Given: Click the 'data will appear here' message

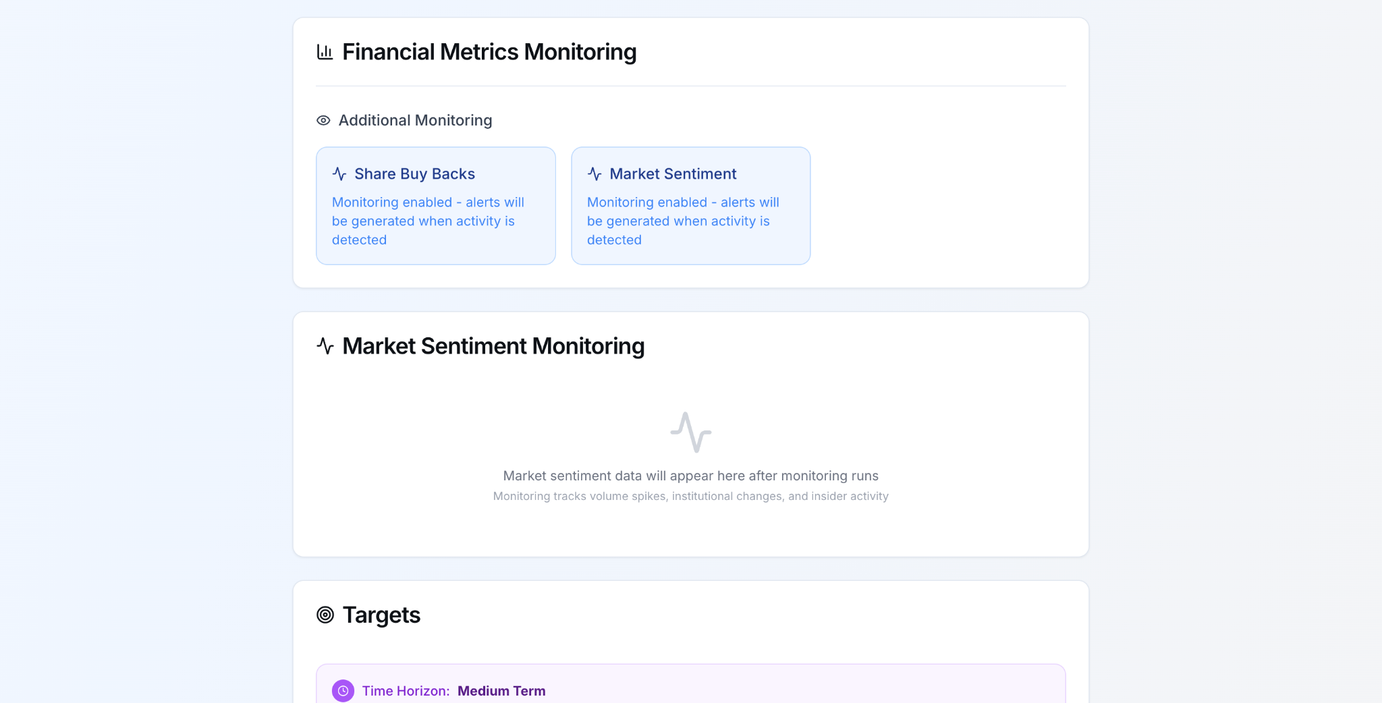Looking at the screenshot, I should [691, 476].
